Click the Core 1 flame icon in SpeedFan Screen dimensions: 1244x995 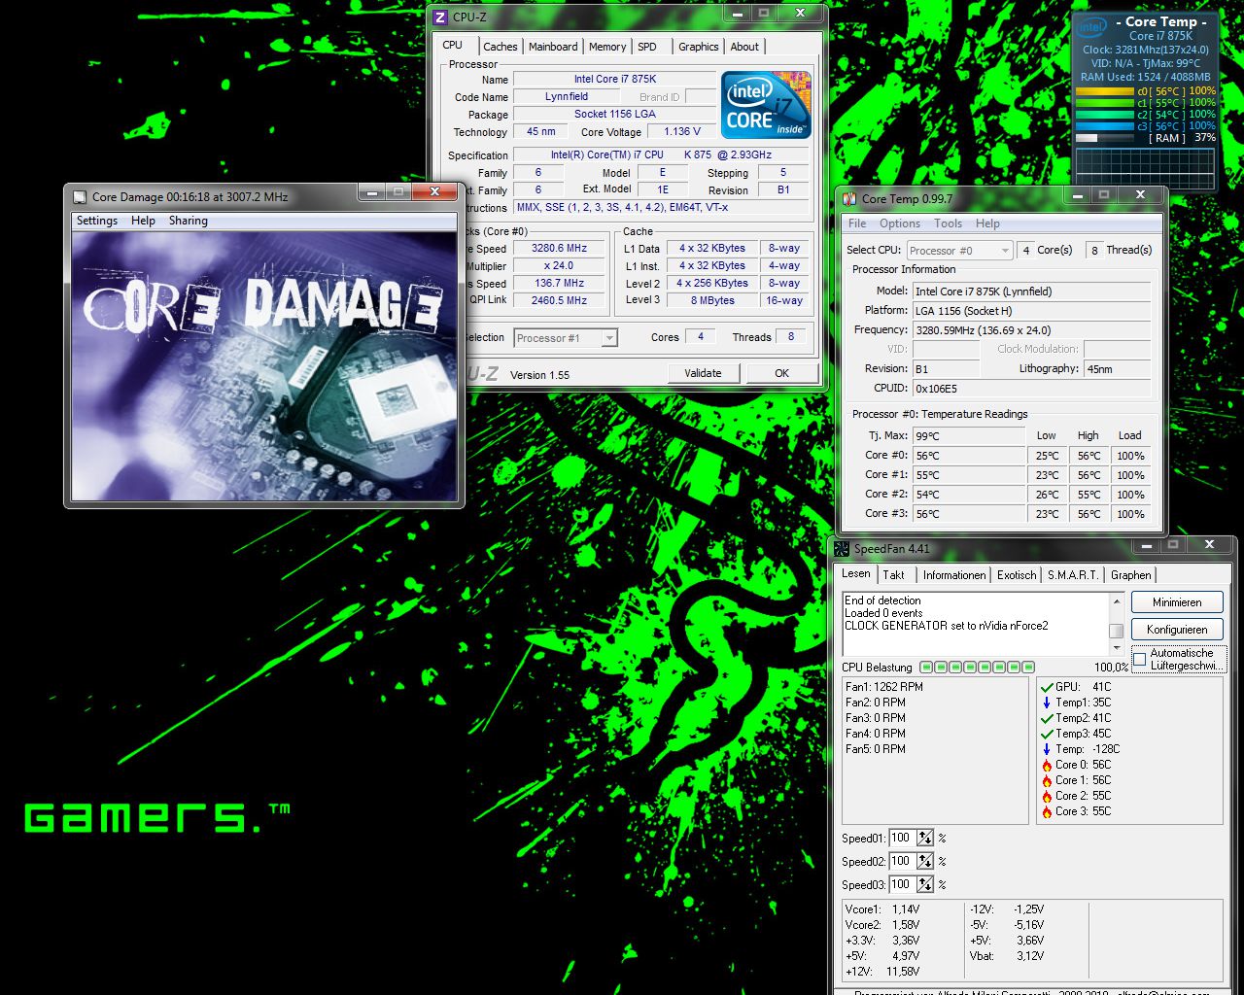point(1047,780)
